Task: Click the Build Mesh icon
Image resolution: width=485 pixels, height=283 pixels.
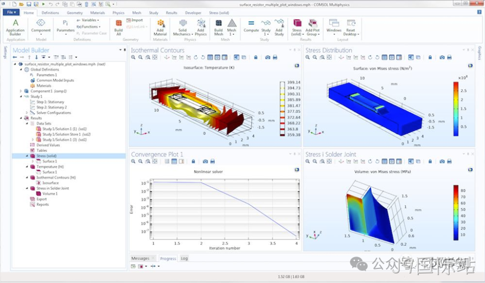Action: [218, 27]
